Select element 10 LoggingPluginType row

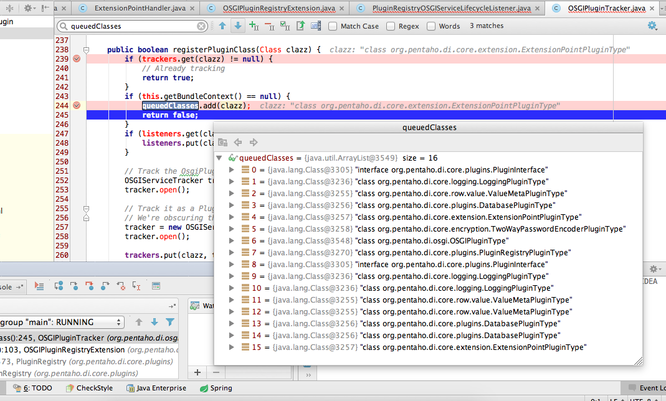click(x=428, y=288)
